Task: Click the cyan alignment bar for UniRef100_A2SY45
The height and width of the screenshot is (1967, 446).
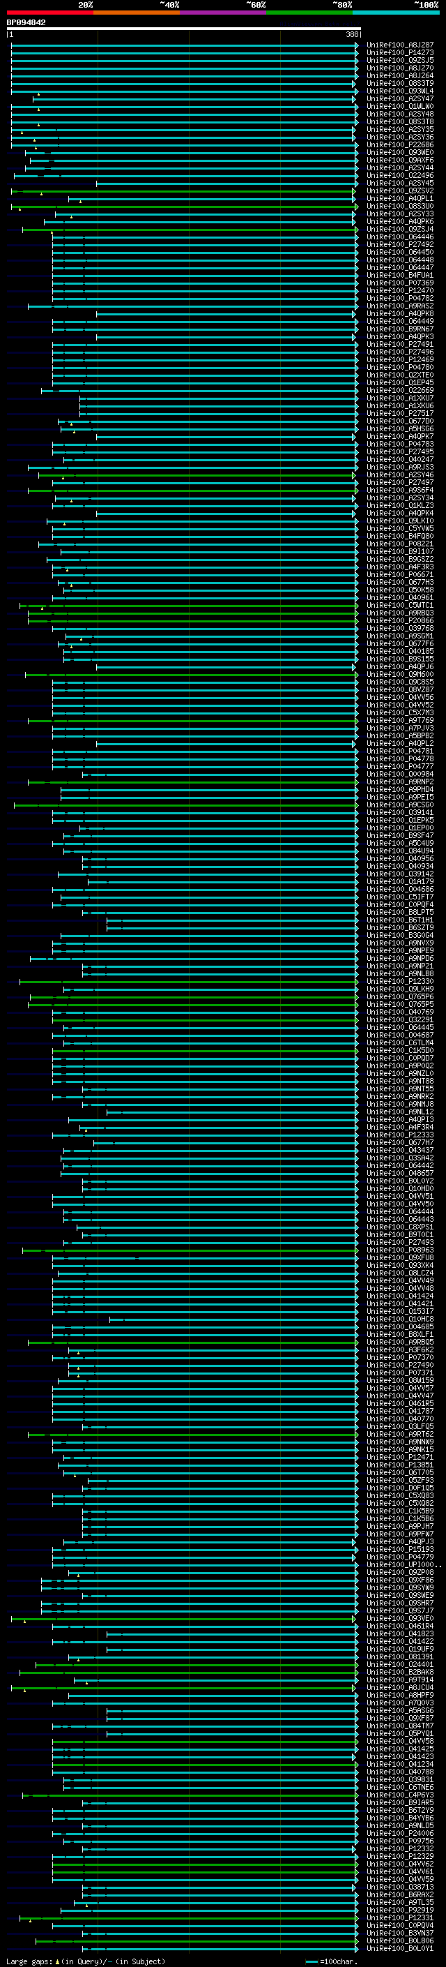Action: click(x=226, y=184)
